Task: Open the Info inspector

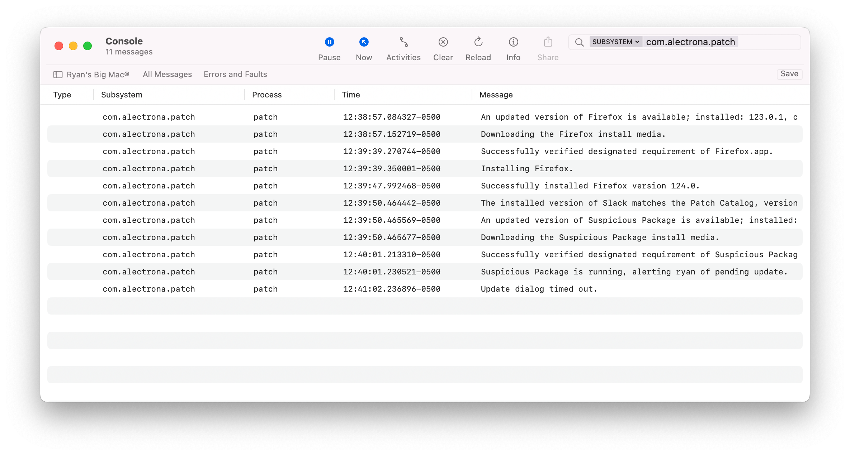Action: point(513,42)
